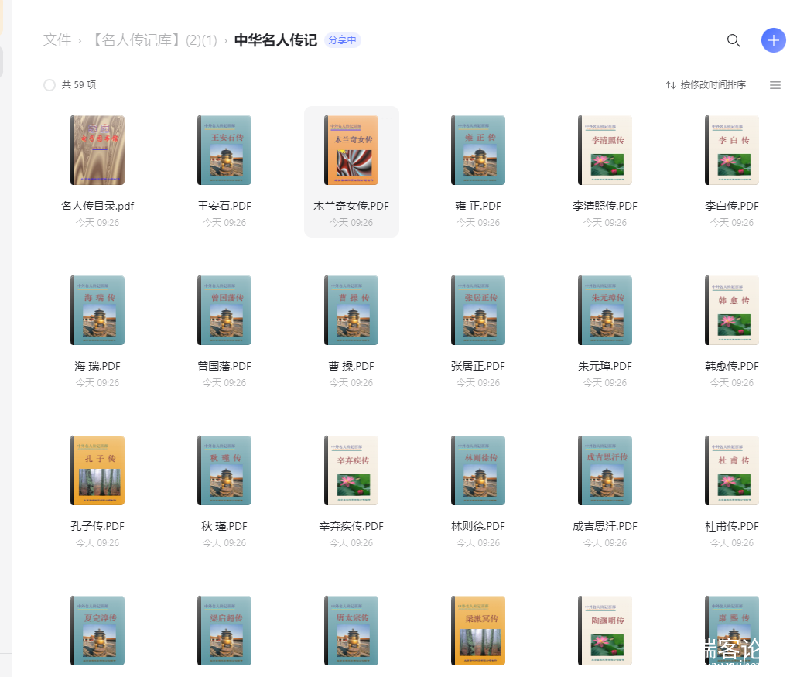
Task: Click the 杜甫传.PDF file name
Action: coord(731,526)
